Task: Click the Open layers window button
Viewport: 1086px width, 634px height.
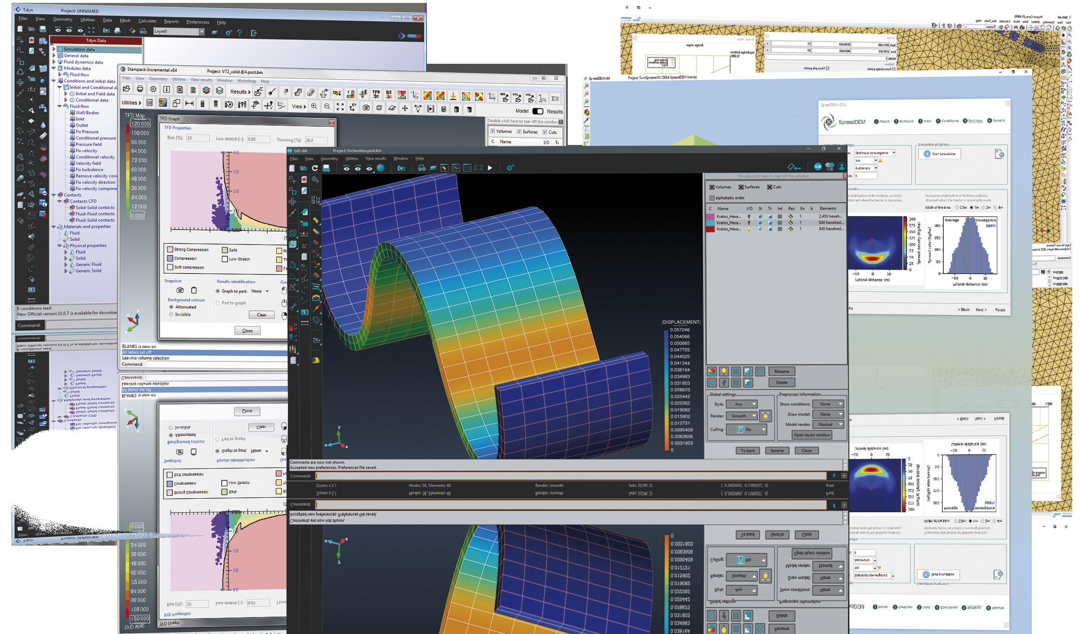Action: point(812,435)
